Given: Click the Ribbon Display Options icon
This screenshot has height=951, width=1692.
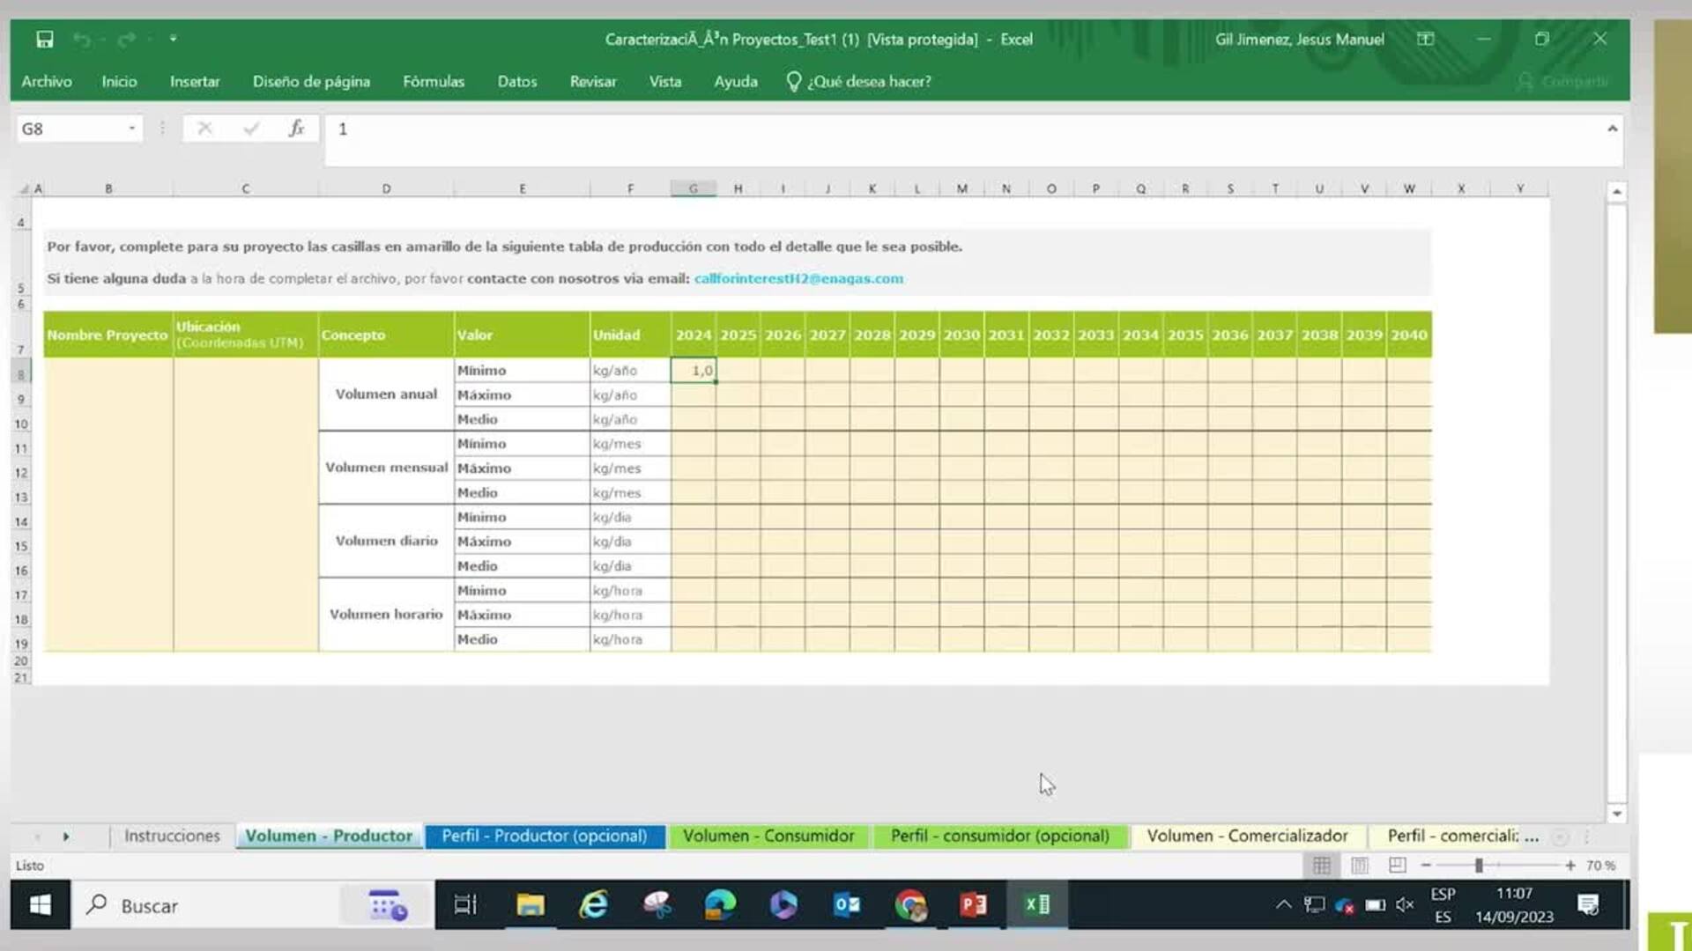Looking at the screenshot, I should tap(1425, 39).
